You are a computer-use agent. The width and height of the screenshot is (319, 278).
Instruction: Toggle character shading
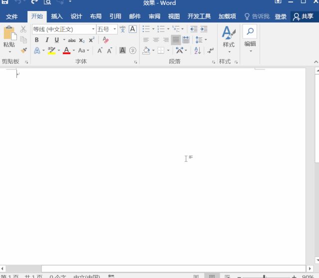click(122, 50)
